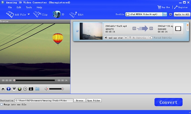Expand the audio track dropdown arrow
This screenshot has height=114, width=191.
[126, 38]
